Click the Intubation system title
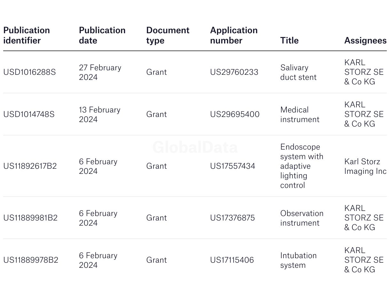The image size is (390, 294). 298,260
